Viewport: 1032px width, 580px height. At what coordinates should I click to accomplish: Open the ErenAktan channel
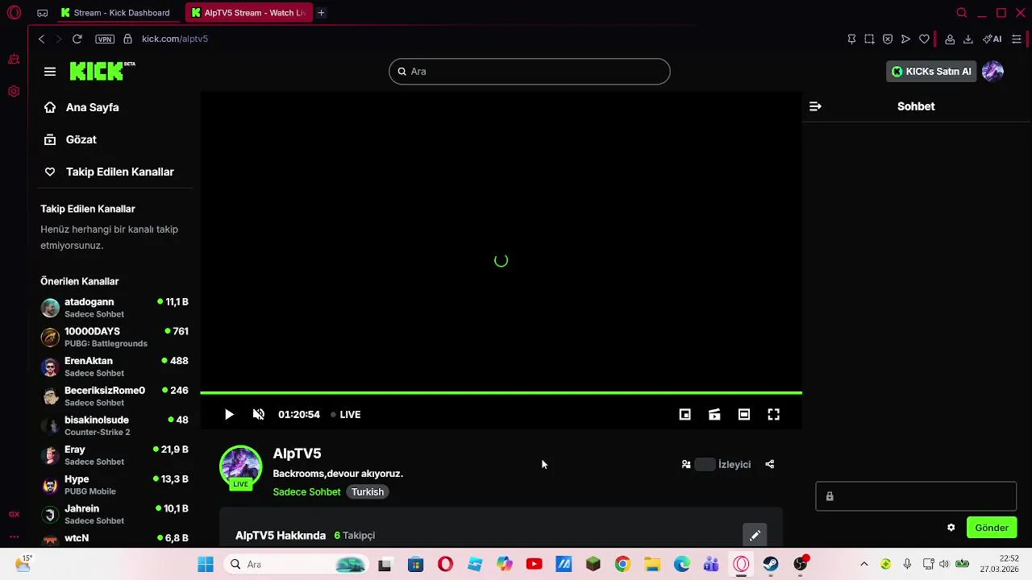[115, 367]
